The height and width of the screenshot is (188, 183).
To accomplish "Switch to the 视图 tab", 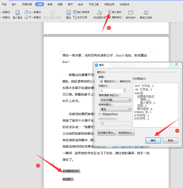I will pos(60,4).
